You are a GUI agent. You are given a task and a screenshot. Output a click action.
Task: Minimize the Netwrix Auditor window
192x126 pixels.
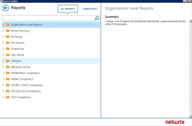point(184,1)
